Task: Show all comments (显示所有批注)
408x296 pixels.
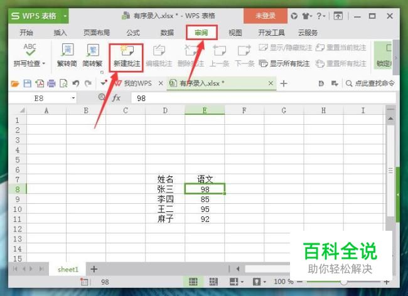Action: 284,63
